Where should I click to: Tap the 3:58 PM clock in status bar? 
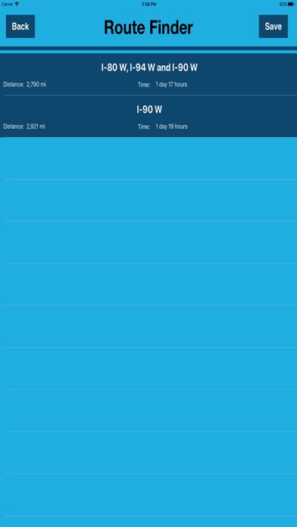[x=148, y=4]
